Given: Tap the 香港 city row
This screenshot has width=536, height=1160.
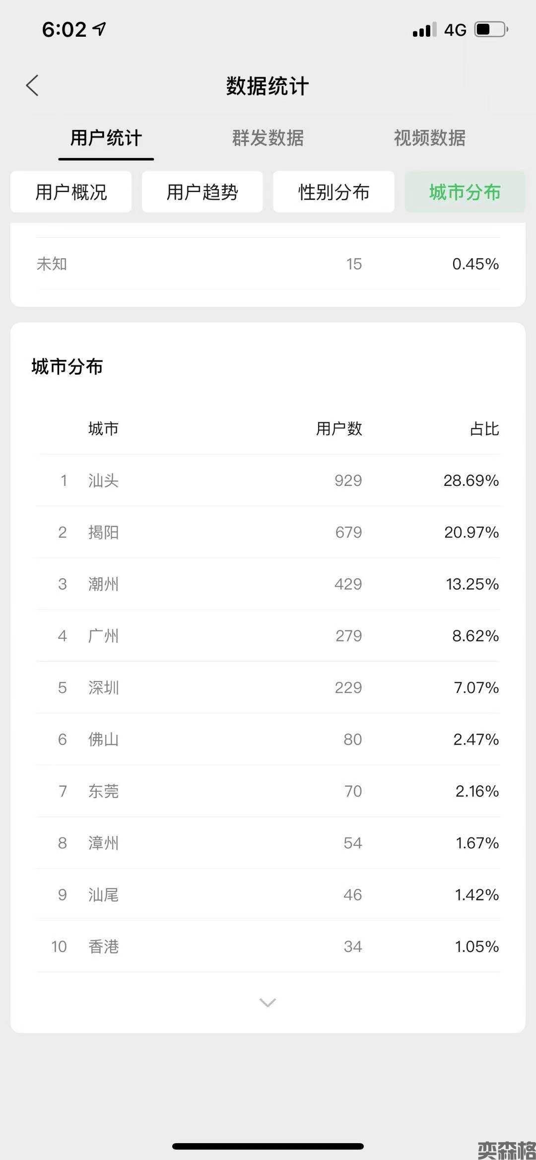Looking at the screenshot, I should coord(268,947).
